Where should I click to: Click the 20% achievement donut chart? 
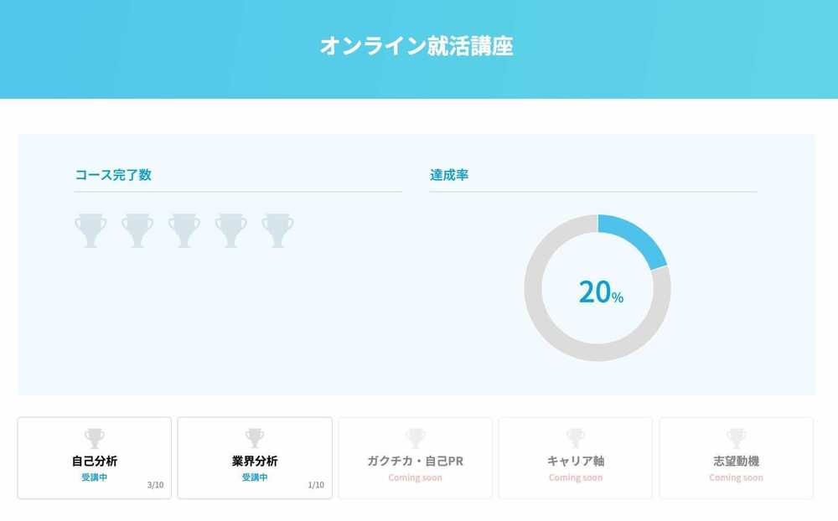click(597, 288)
